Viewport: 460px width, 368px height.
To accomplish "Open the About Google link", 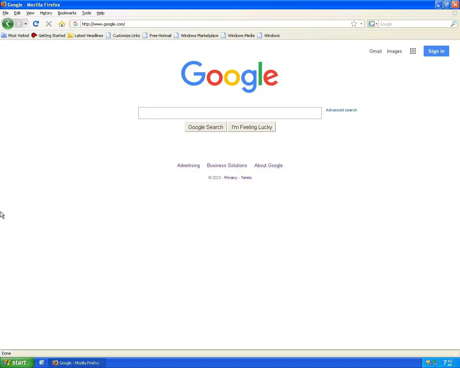I will (x=268, y=166).
